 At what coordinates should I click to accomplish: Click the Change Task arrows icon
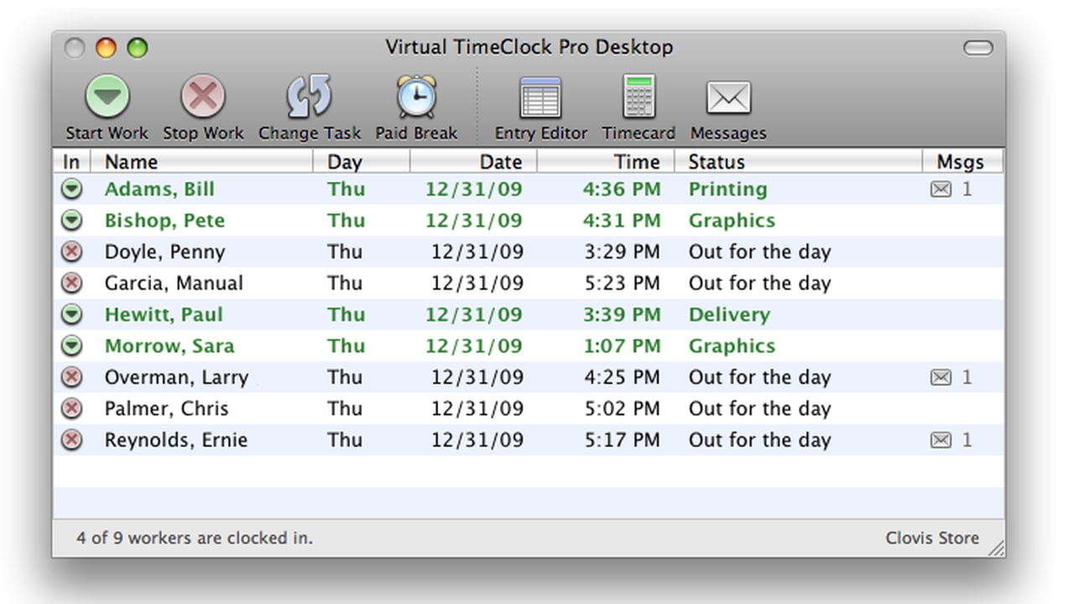pos(310,96)
